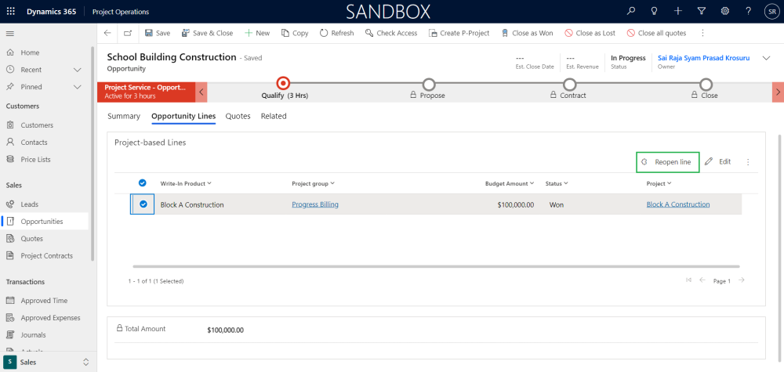This screenshot has height=372, width=784.
Task: Move process stages with right red arrow
Action: tap(779, 92)
